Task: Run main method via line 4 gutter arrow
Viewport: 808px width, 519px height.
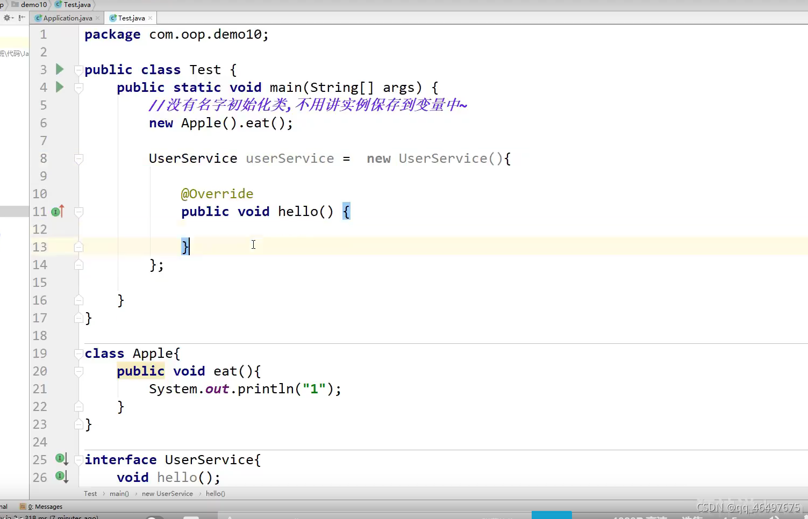Action: 60,87
